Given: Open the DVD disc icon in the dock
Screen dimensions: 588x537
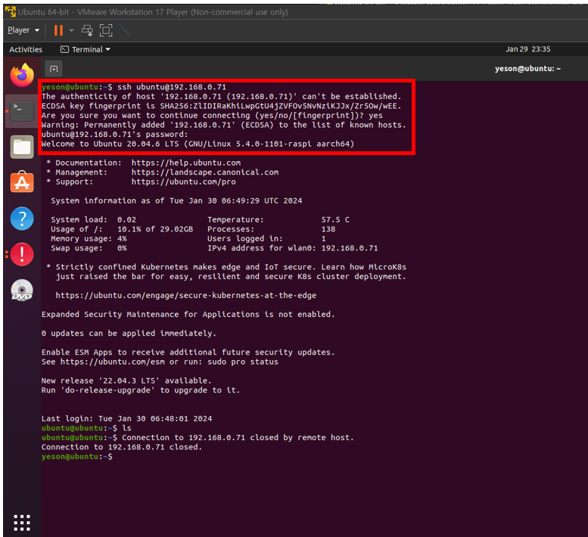Looking at the screenshot, I should pos(22,290).
